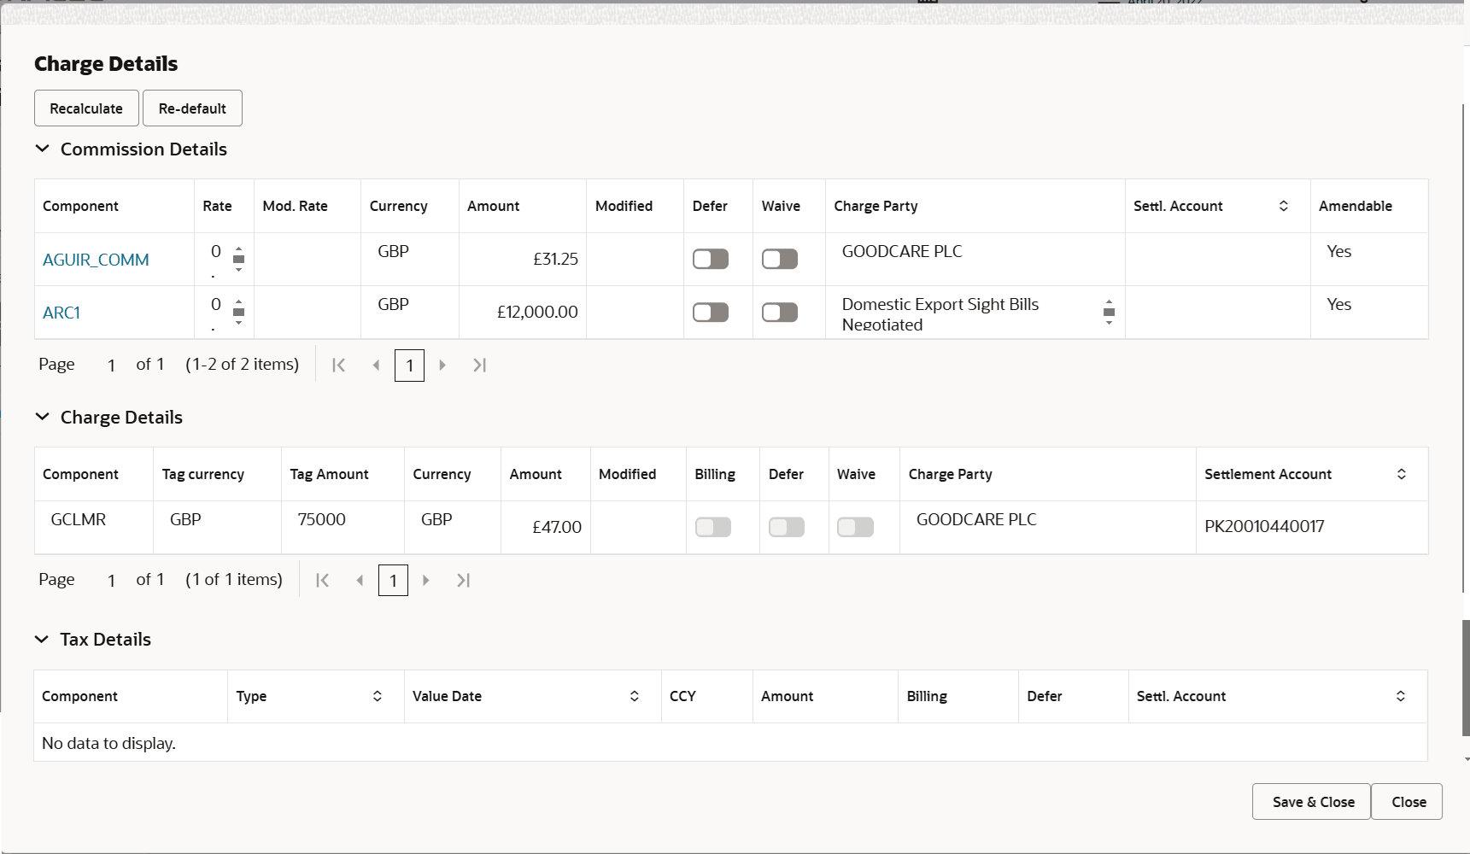Sort the Value Date column in Tax Details

click(634, 696)
